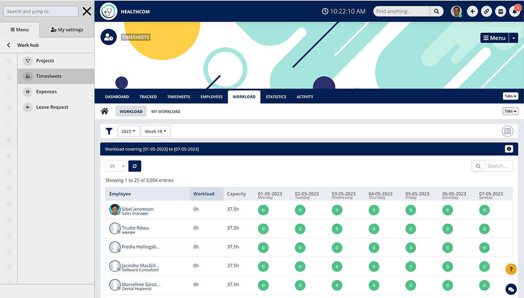
Task: Focus the table Search field
Action: click(x=498, y=166)
